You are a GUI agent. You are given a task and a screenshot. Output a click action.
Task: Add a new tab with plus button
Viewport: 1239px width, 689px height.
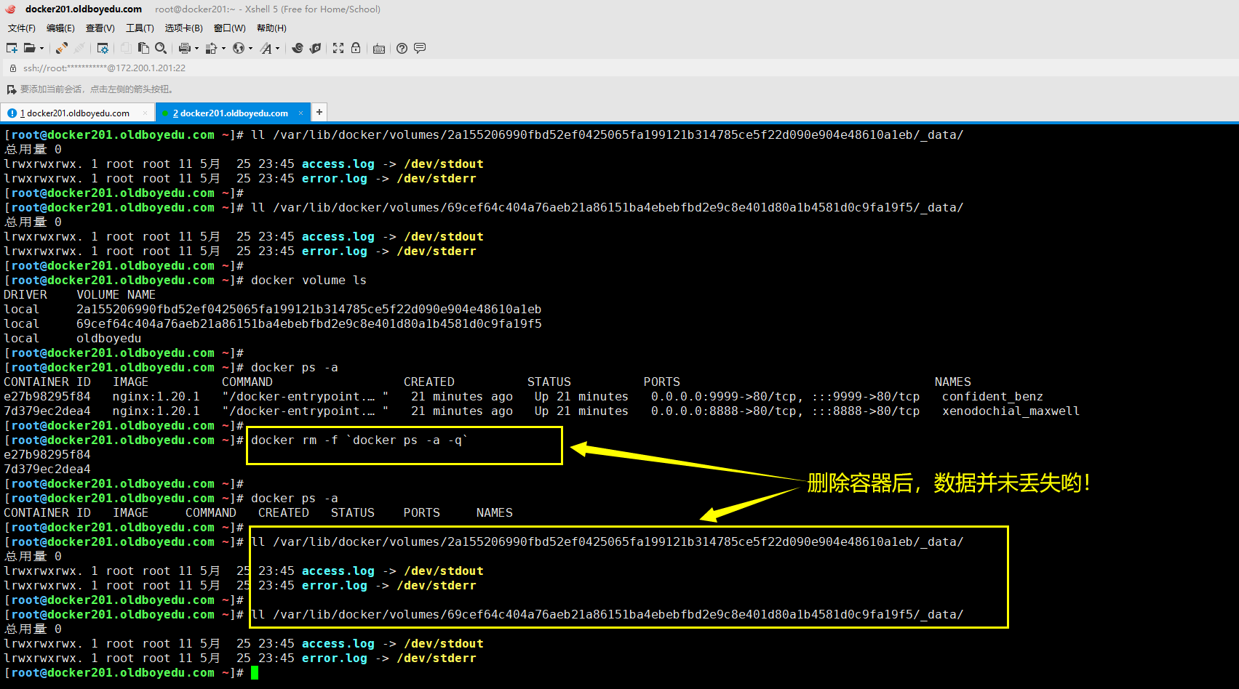[319, 112]
